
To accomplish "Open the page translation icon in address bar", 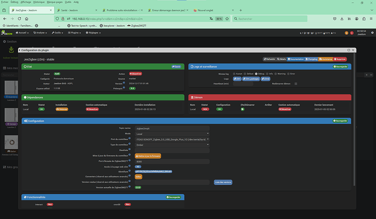I will click(211, 19).
